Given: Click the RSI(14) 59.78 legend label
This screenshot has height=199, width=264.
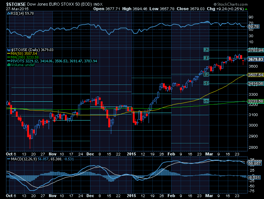Looking at the screenshot, I should (x=22, y=14).
